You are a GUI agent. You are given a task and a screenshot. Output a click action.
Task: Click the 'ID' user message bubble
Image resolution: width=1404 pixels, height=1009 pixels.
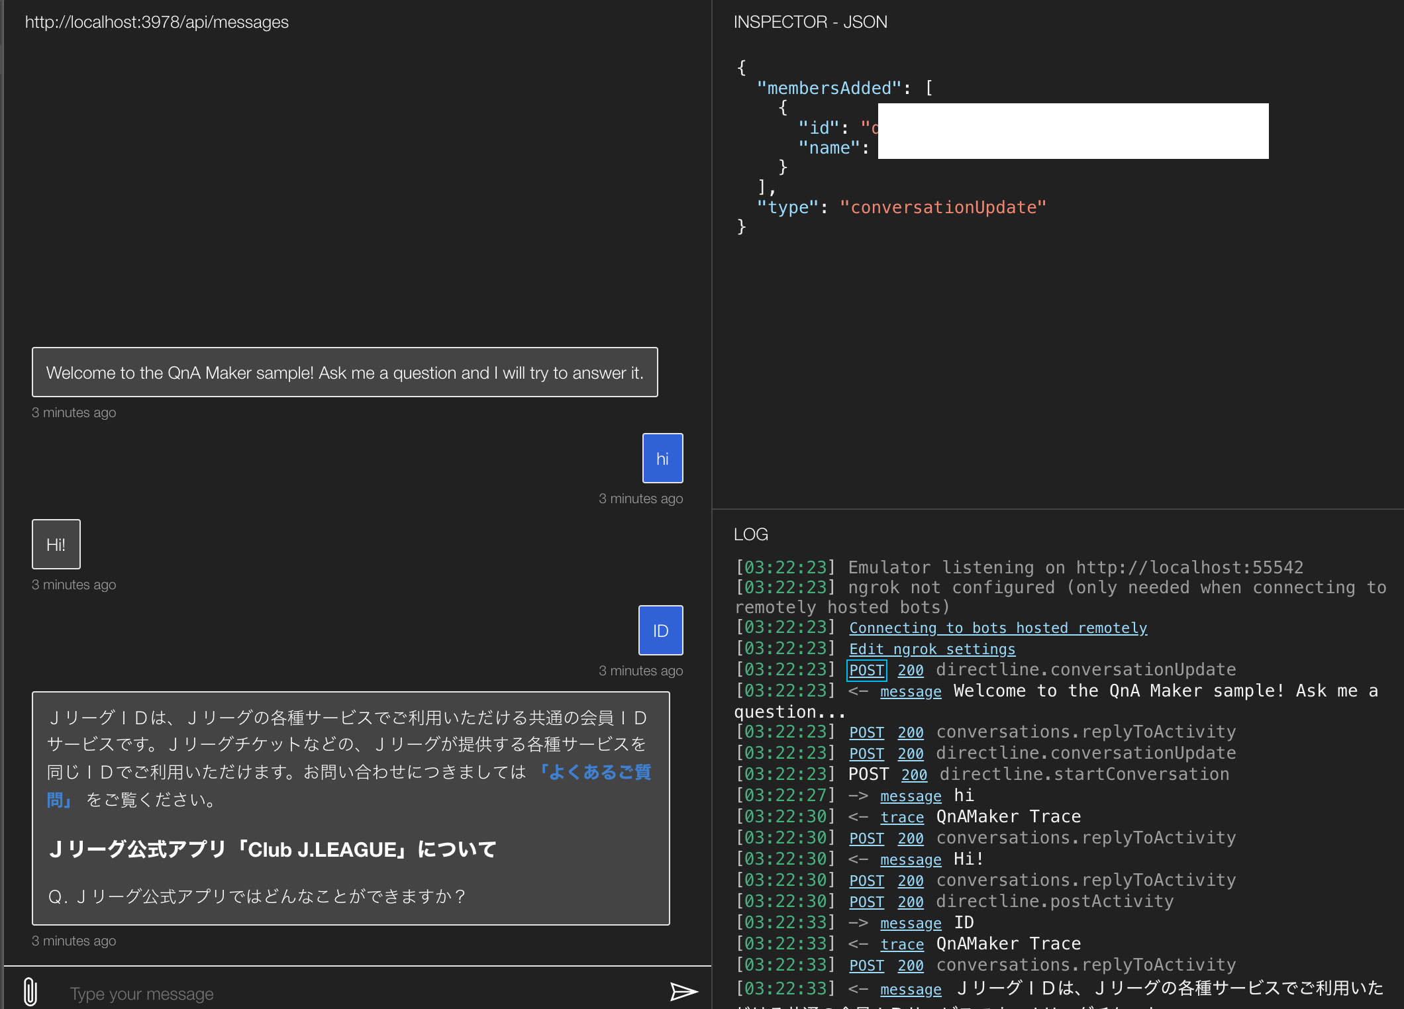pos(660,630)
